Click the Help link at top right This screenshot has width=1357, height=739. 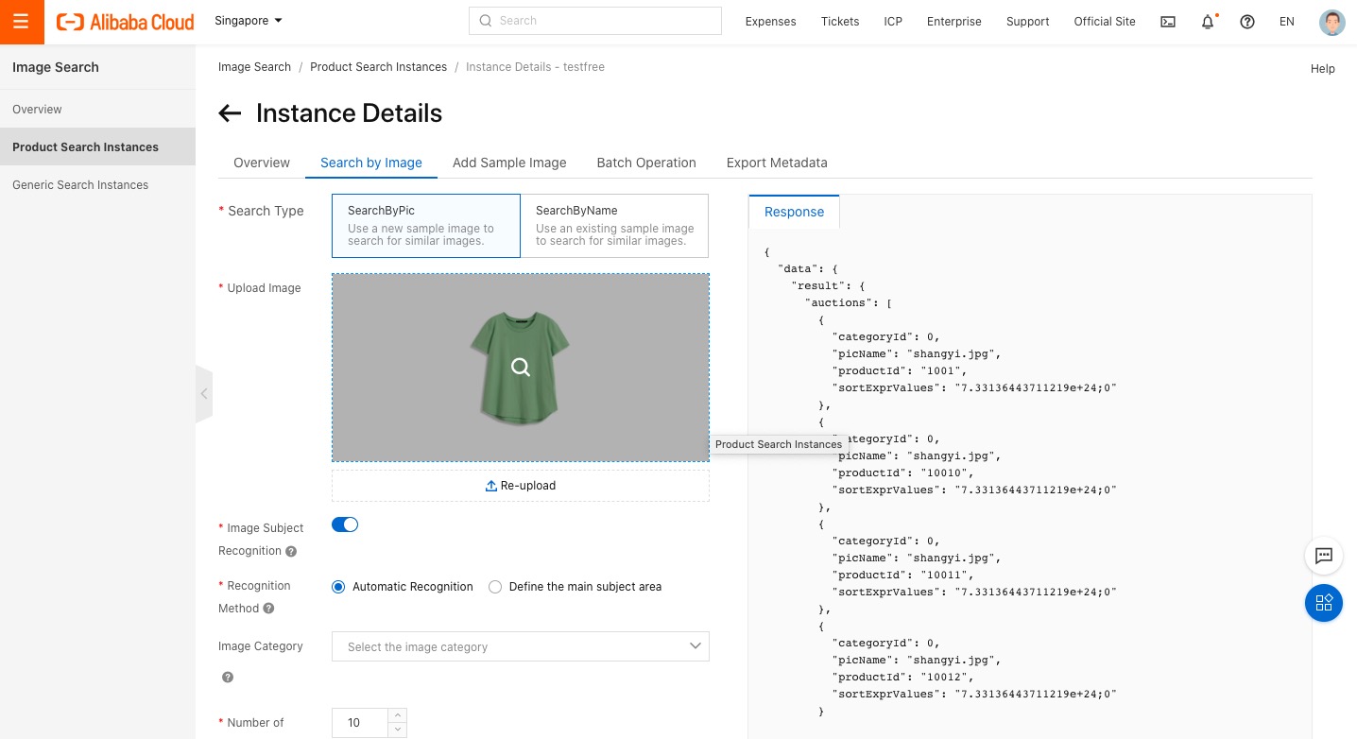pyautogui.click(x=1323, y=69)
